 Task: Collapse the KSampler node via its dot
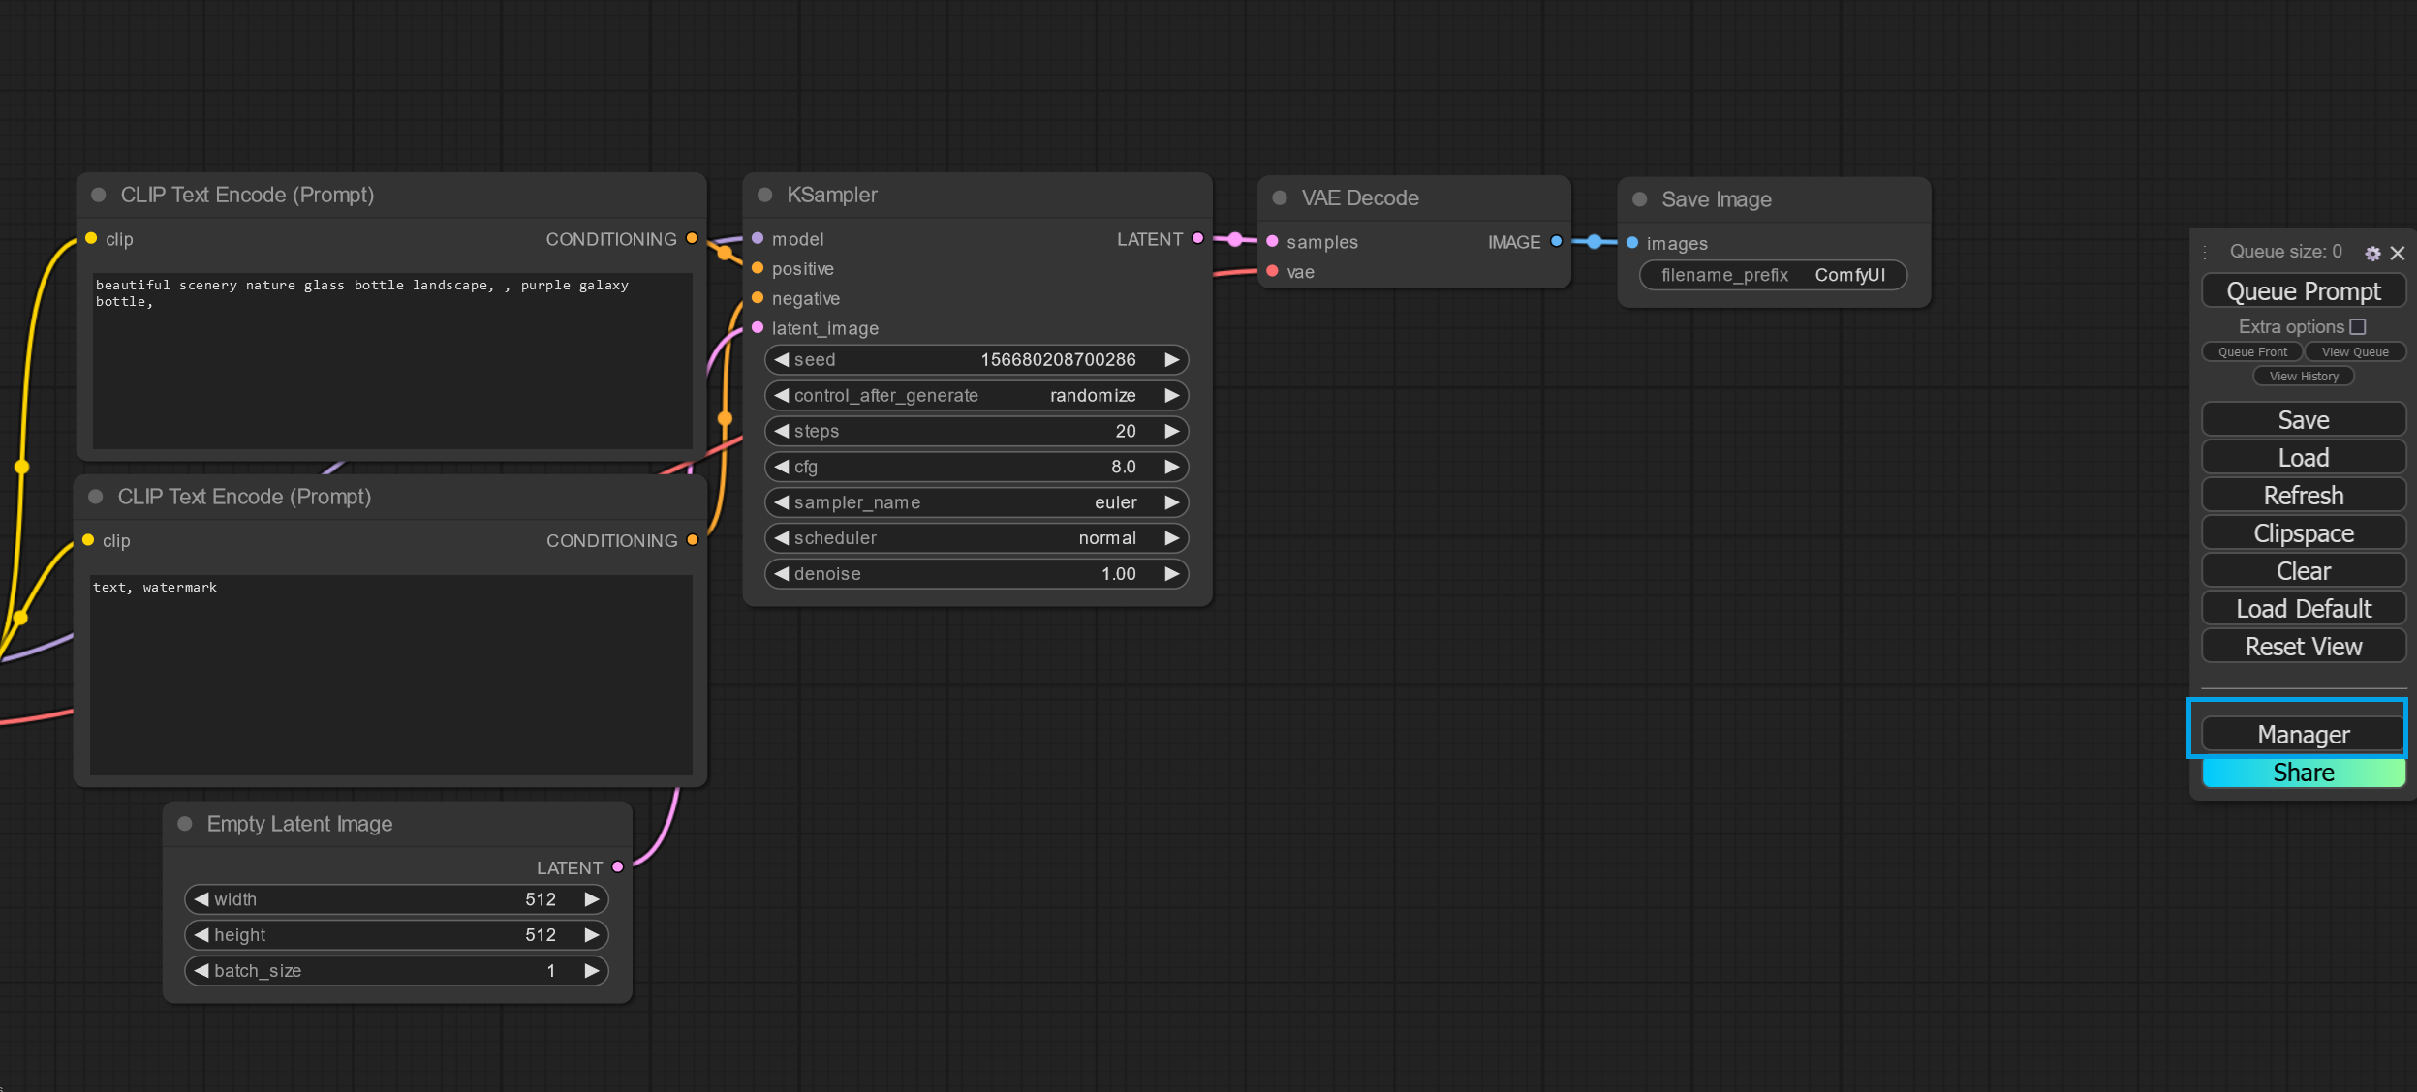(764, 195)
